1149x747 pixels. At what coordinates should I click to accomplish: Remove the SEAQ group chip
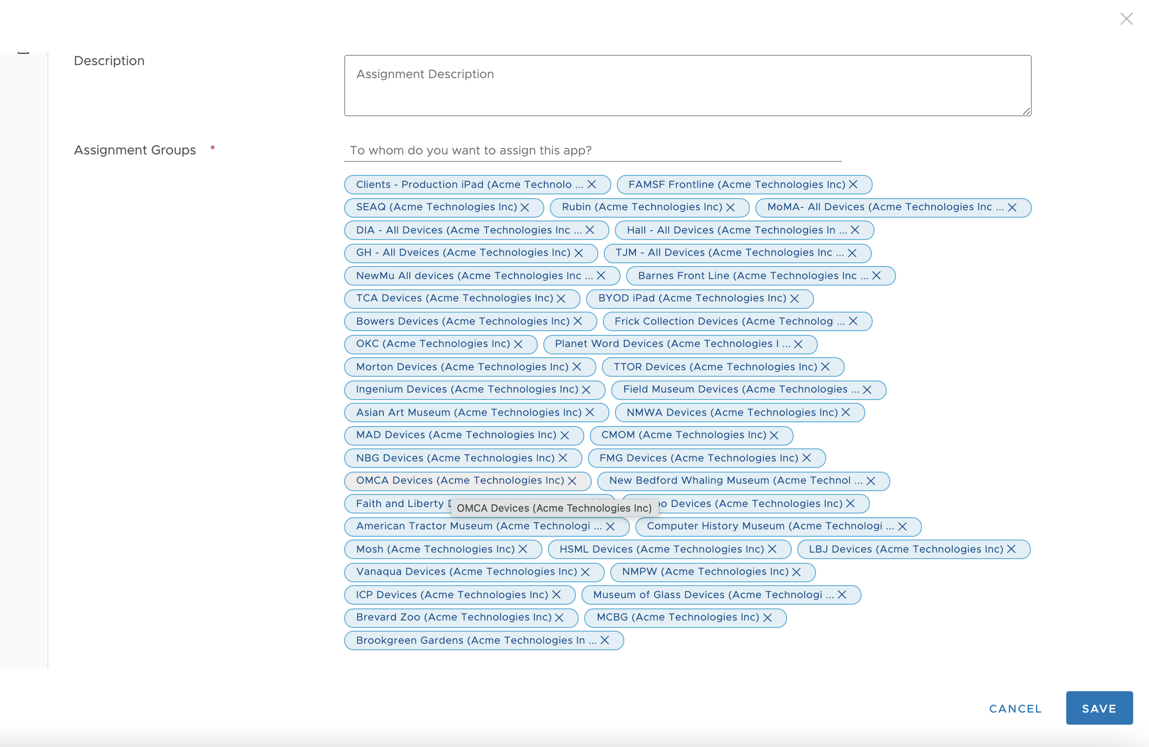point(525,207)
